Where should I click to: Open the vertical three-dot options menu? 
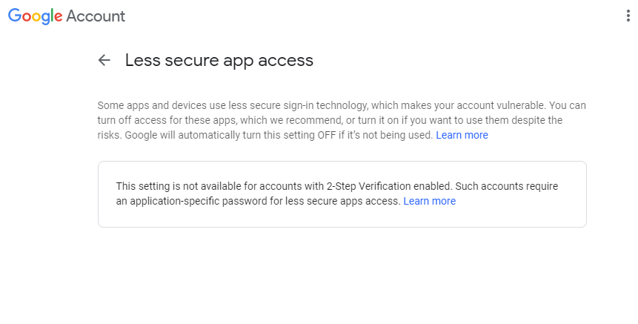(x=628, y=16)
